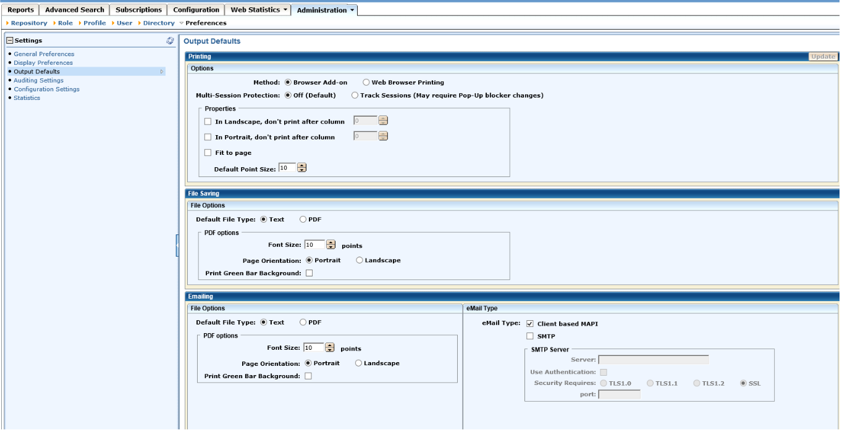Screen dimensions: 842x430
Task: Increment the Default Point Size spinner
Action: coord(302,165)
